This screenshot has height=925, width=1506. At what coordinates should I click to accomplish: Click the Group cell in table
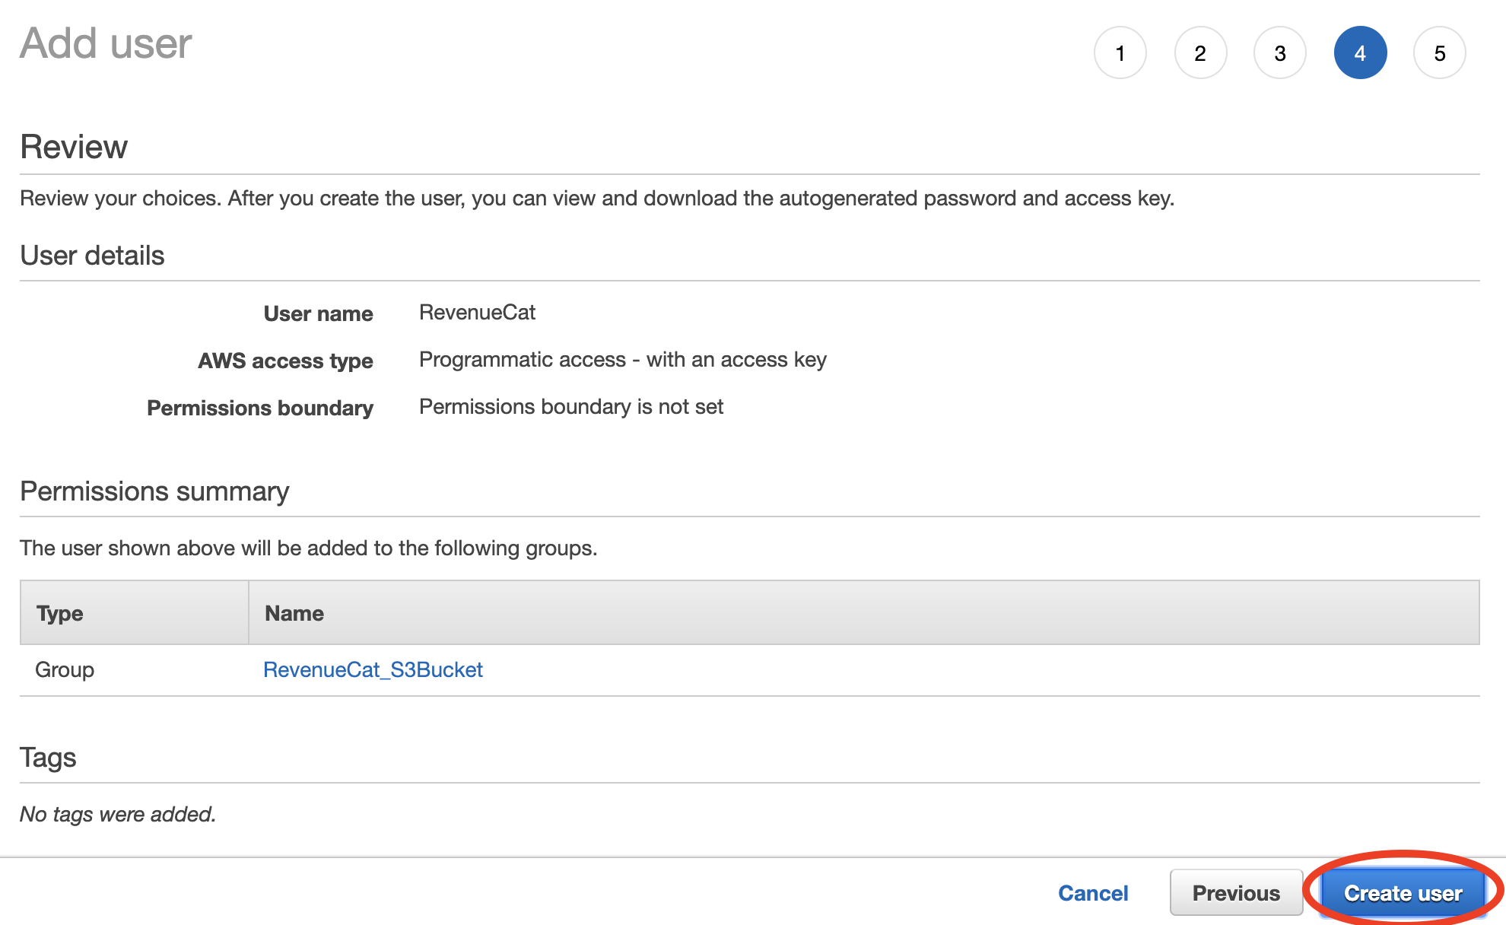click(65, 669)
